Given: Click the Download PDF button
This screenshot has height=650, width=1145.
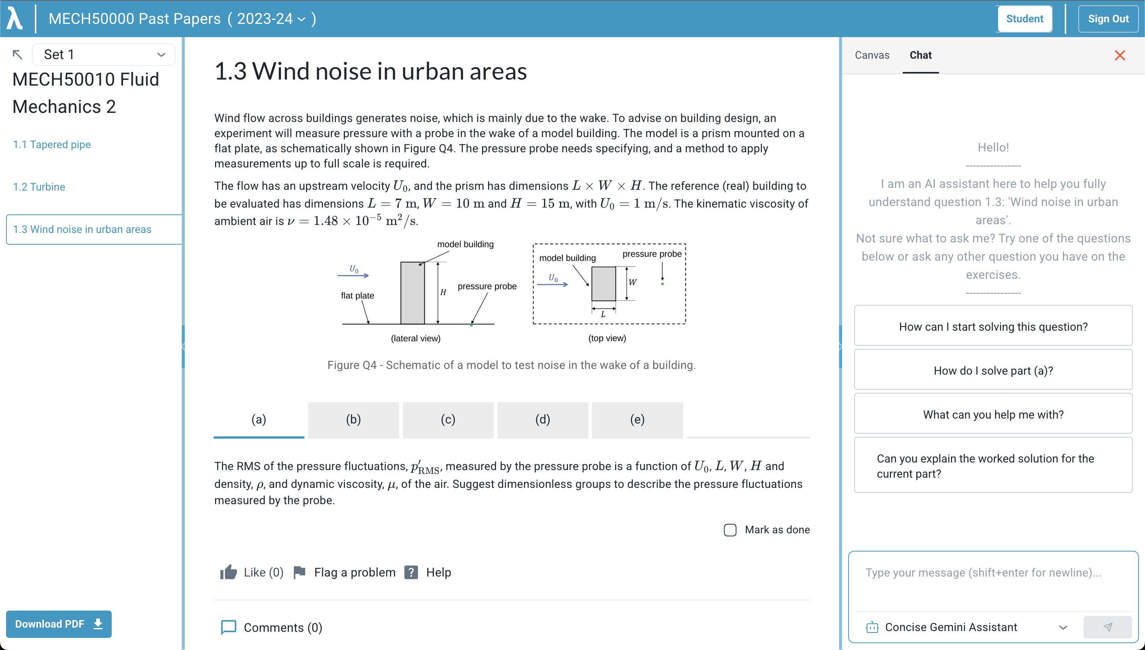Looking at the screenshot, I should [59, 623].
